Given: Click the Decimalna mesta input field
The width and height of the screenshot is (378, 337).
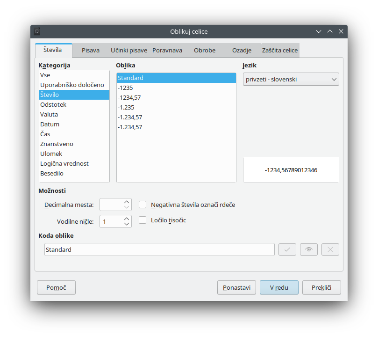Looking at the screenshot, I should point(111,205).
